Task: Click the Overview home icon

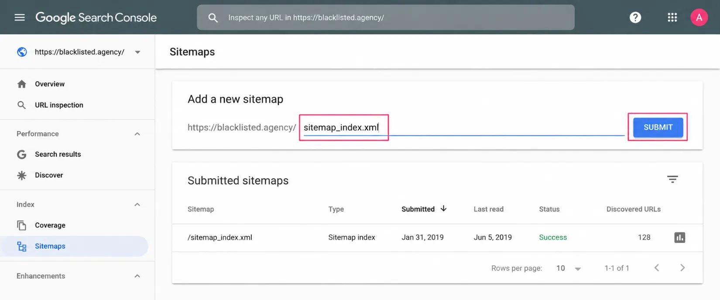Action: 21,84
